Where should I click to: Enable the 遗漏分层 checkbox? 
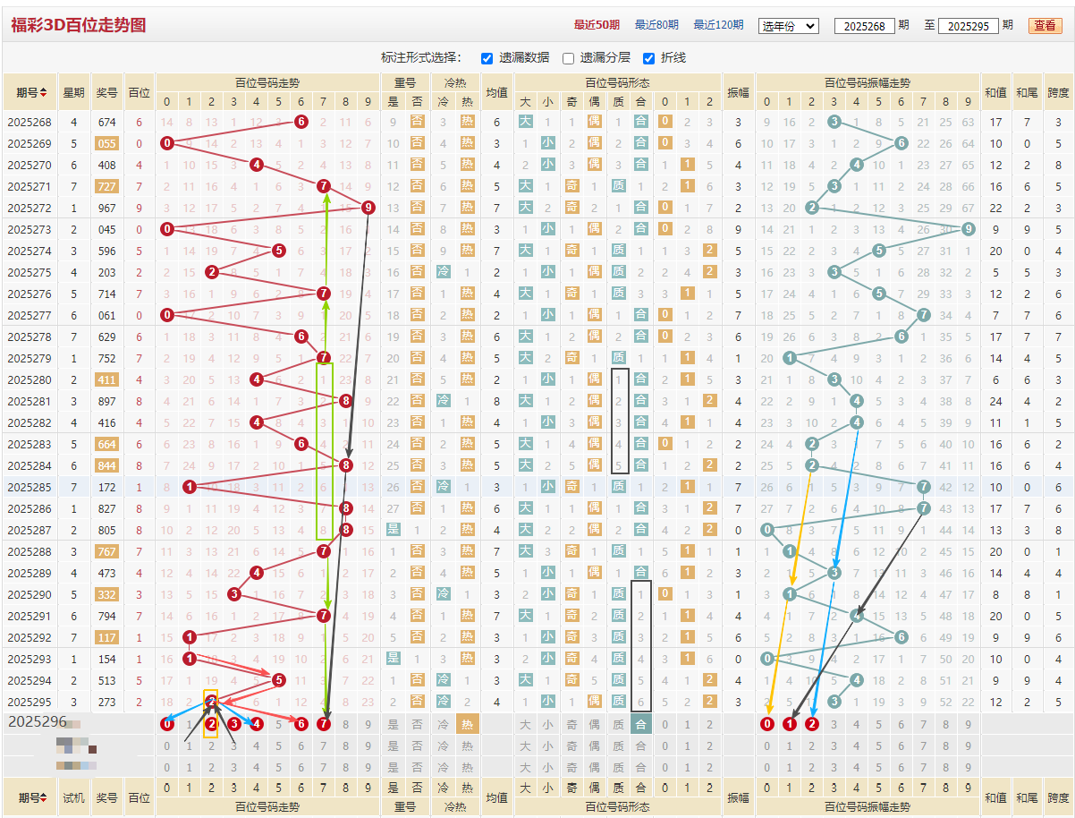tap(568, 58)
